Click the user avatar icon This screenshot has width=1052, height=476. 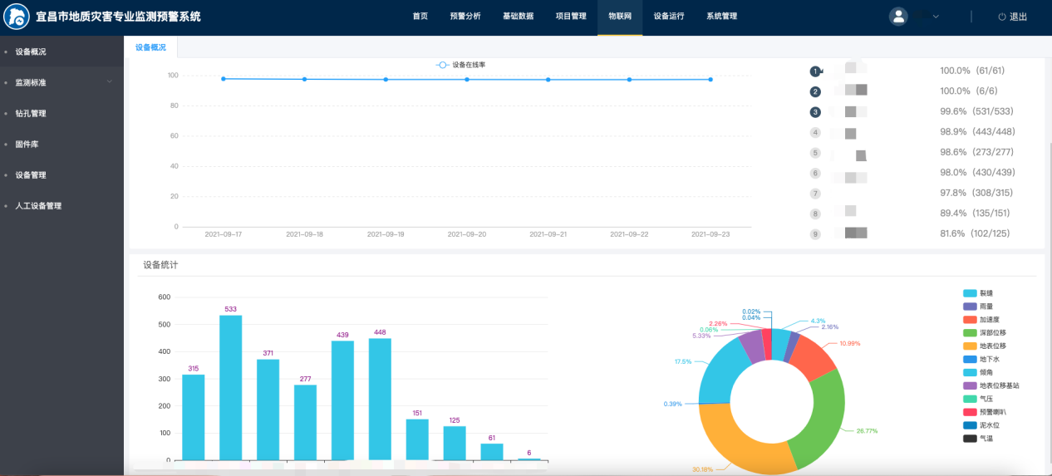898,17
